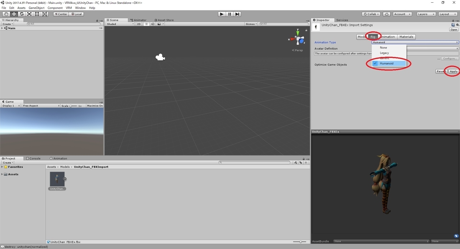The height and width of the screenshot is (249, 460).
Task: Click the Apply button
Action: point(453,71)
